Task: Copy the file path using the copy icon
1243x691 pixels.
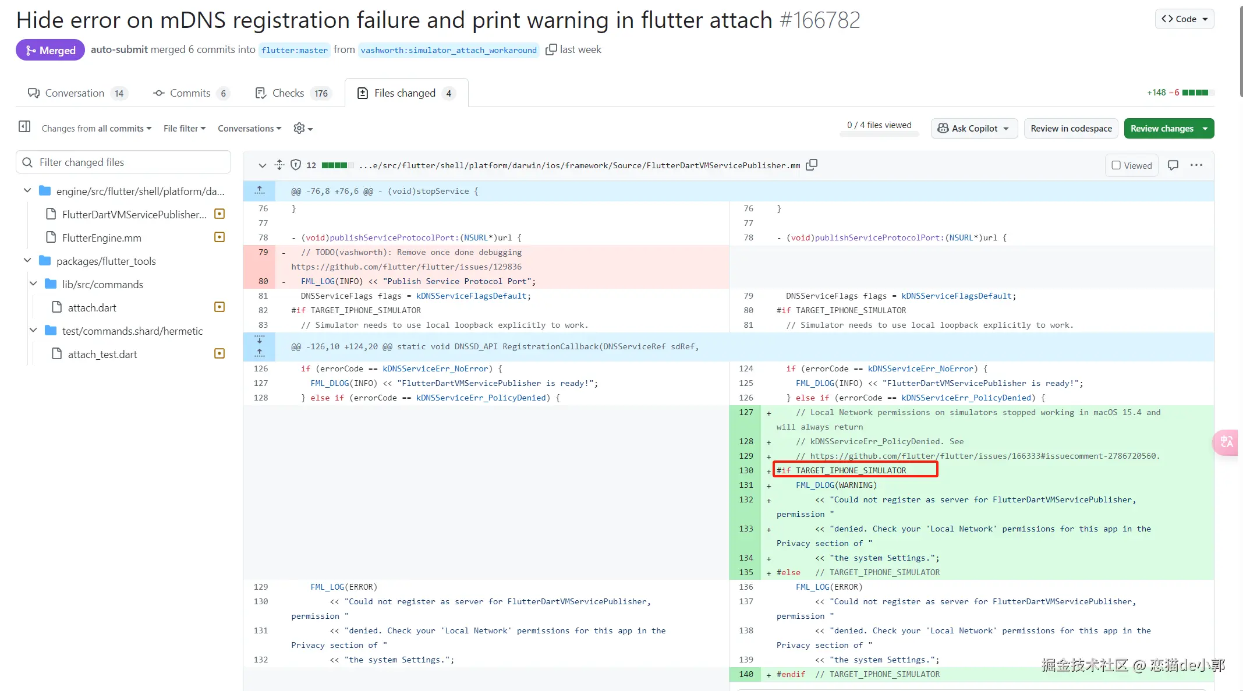Action: (x=812, y=165)
